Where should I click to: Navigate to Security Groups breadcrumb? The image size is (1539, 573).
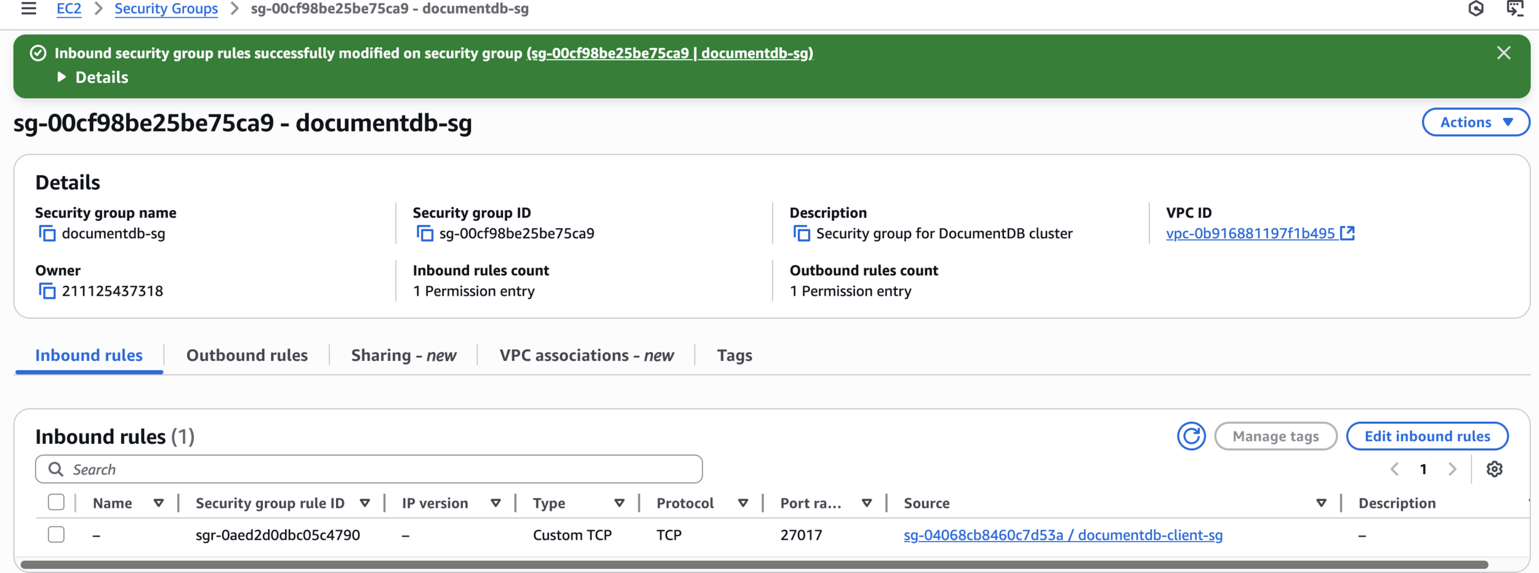coord(166,9)
